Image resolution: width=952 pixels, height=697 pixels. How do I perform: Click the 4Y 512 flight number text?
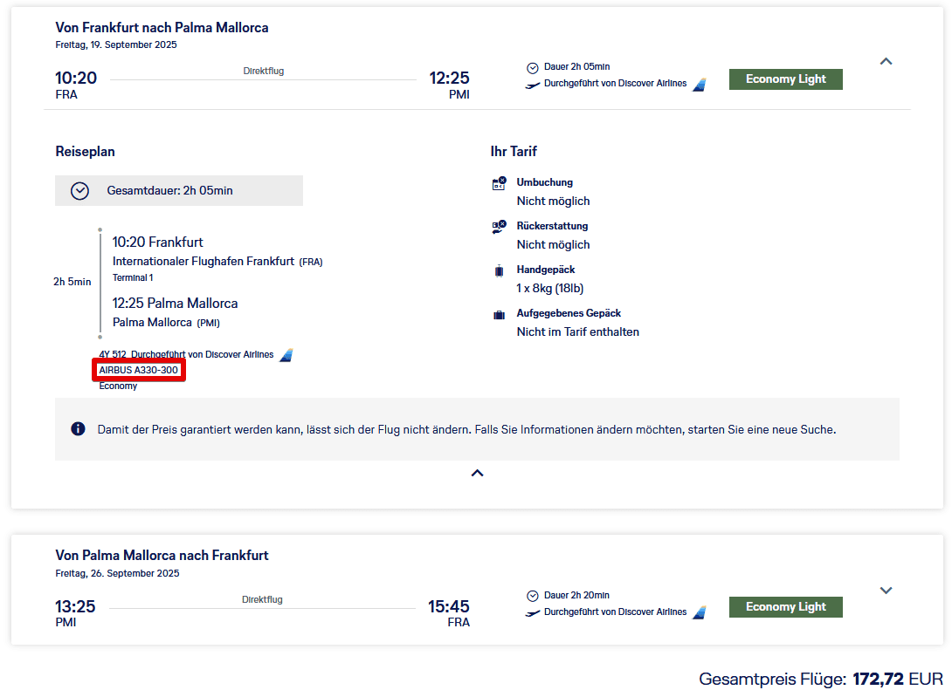[113, 355]
